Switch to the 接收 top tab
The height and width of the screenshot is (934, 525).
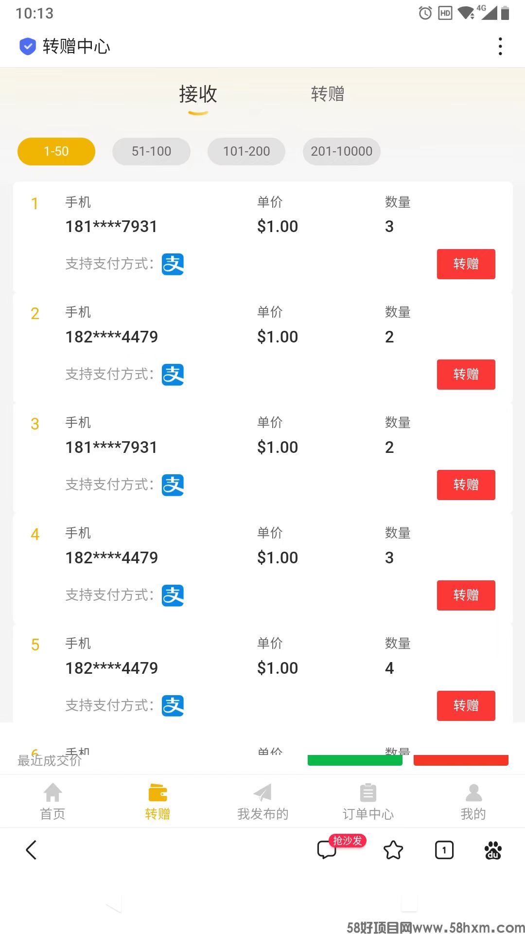point(198,94)
